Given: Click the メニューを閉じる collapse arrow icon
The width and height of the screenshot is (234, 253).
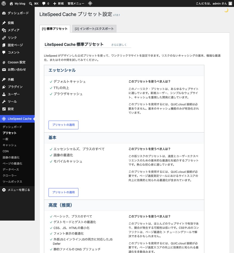Looking at the screenshot, I should click(4, 190).
